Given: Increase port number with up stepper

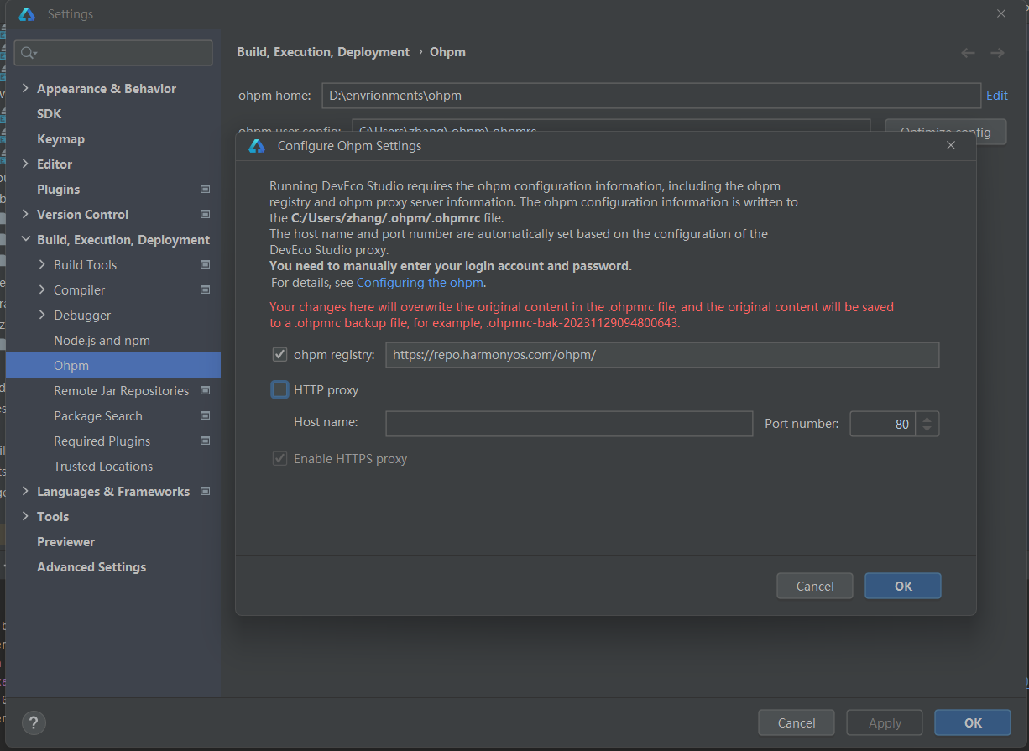Looking at the screenshot, I should pos(927,418).
